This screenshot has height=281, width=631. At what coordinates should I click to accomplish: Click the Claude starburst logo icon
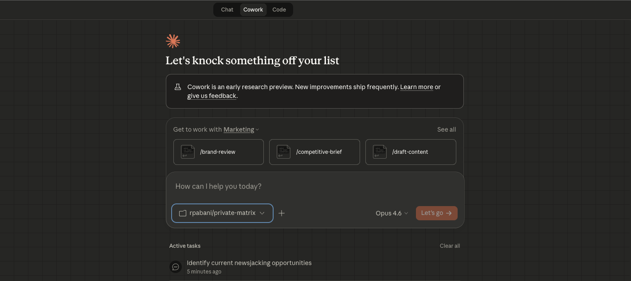pos(172,41)
